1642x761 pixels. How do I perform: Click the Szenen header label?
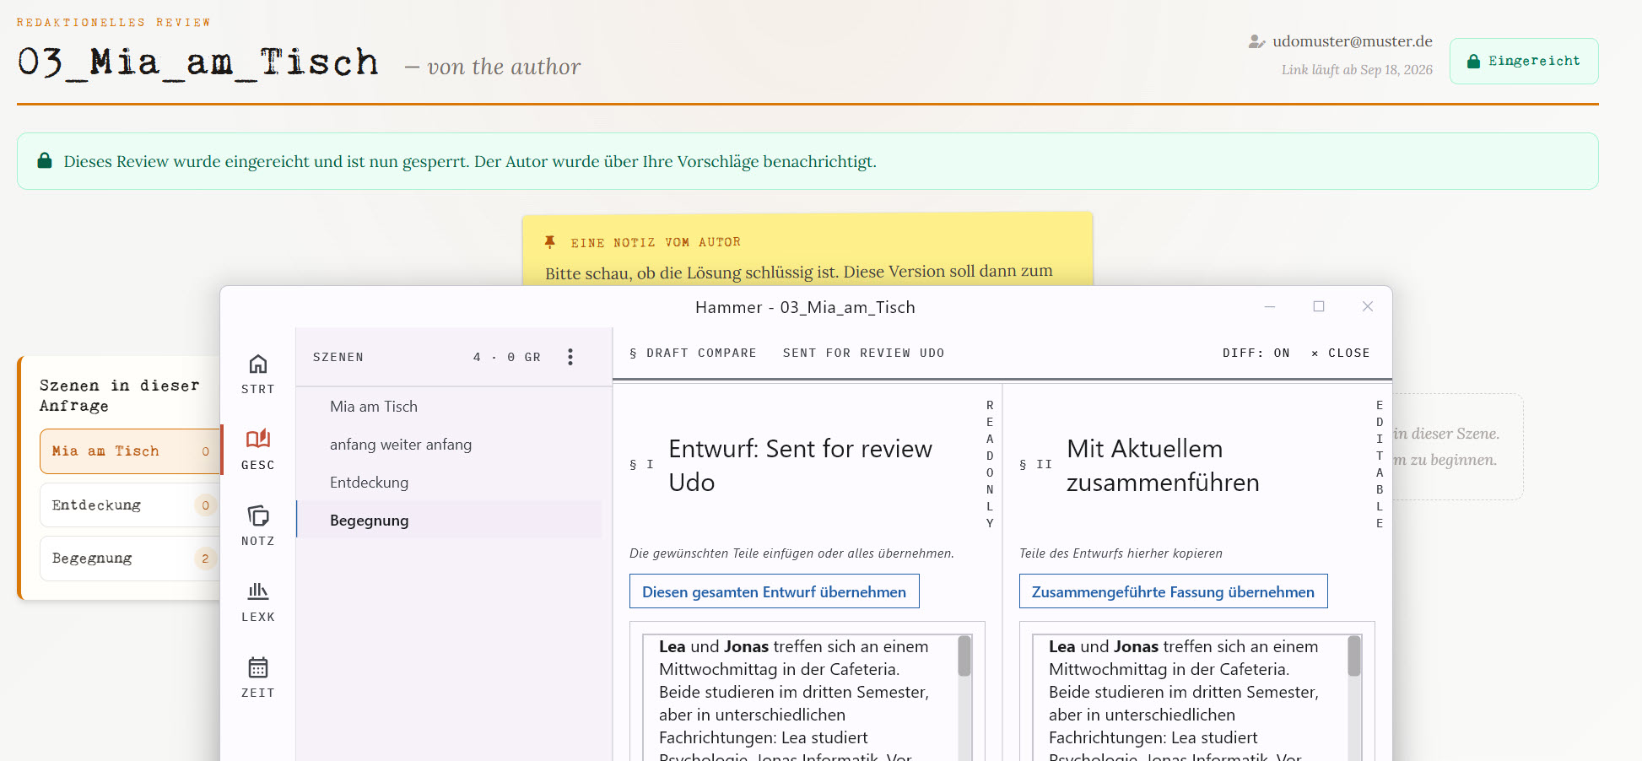pos(338,358)
